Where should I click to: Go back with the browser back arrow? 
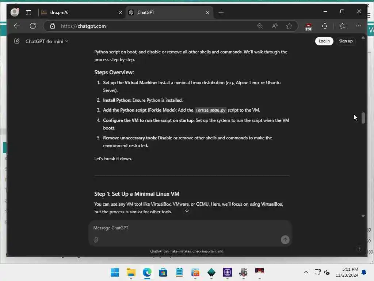pos(17,26)
